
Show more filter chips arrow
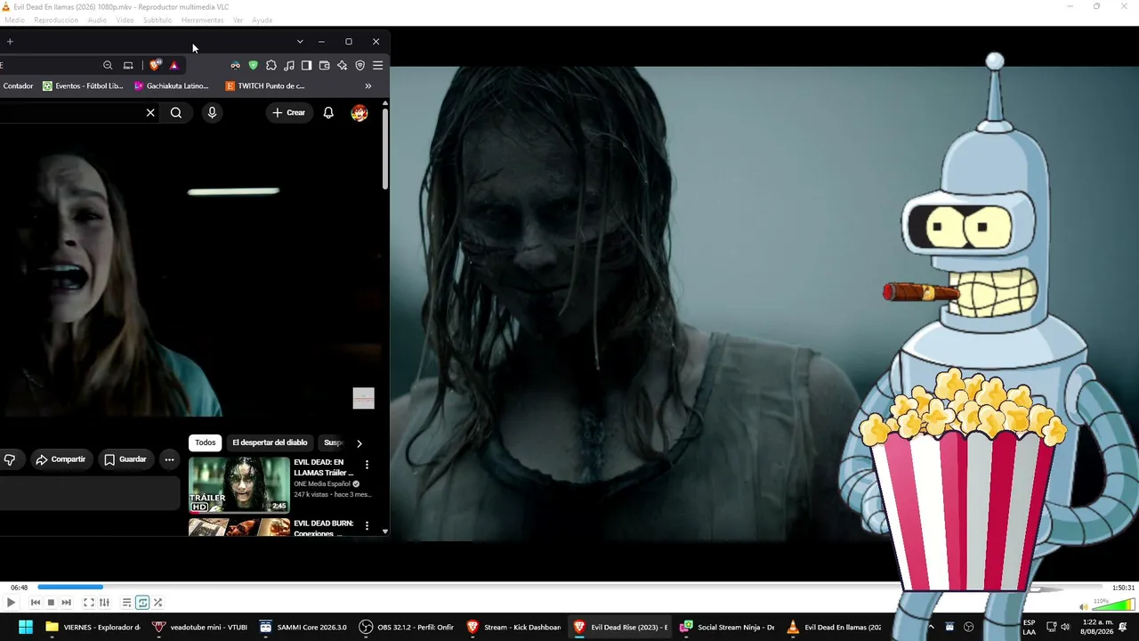click(x=359, y=443)
